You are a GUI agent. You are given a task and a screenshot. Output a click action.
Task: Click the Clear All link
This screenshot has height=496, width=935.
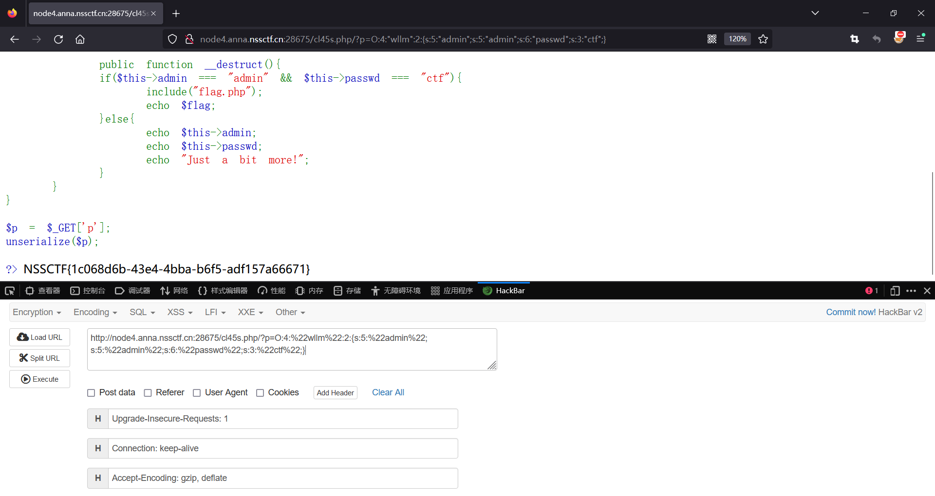pos(388,392)
